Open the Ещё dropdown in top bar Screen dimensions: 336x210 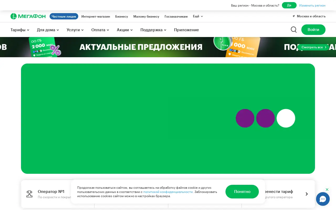pyautogui.click(x=198, y=16)
